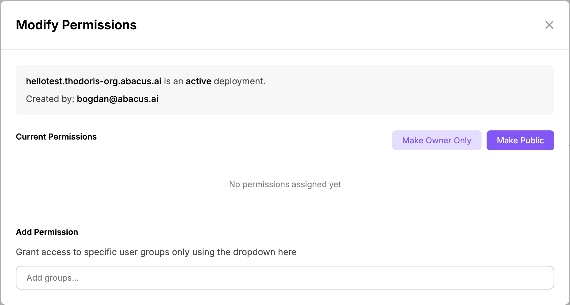Click the Current Permissions heading

[x=56, y=137]
